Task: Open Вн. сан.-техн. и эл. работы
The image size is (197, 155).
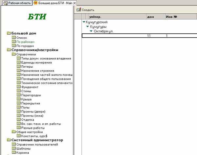Action: point(41,124)
